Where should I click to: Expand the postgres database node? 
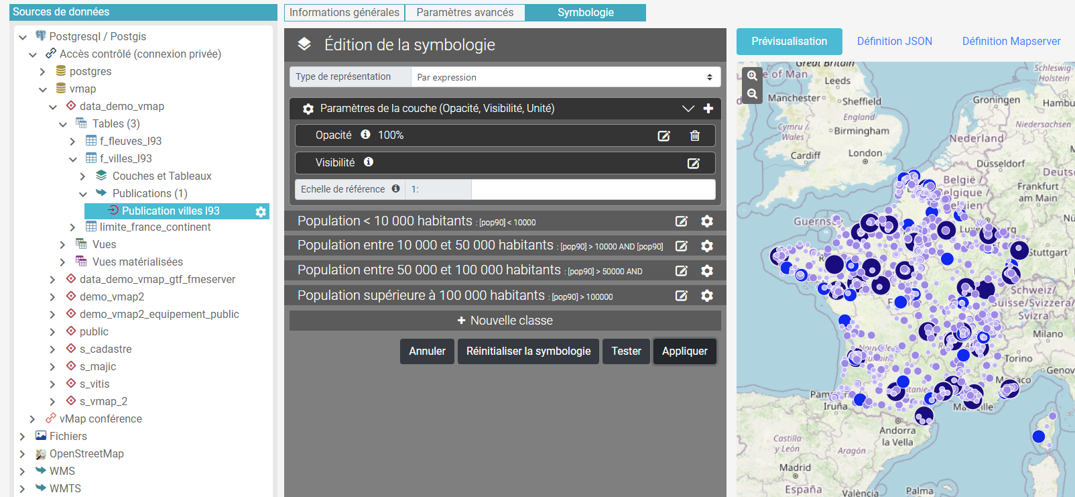[x=43, y=72]
